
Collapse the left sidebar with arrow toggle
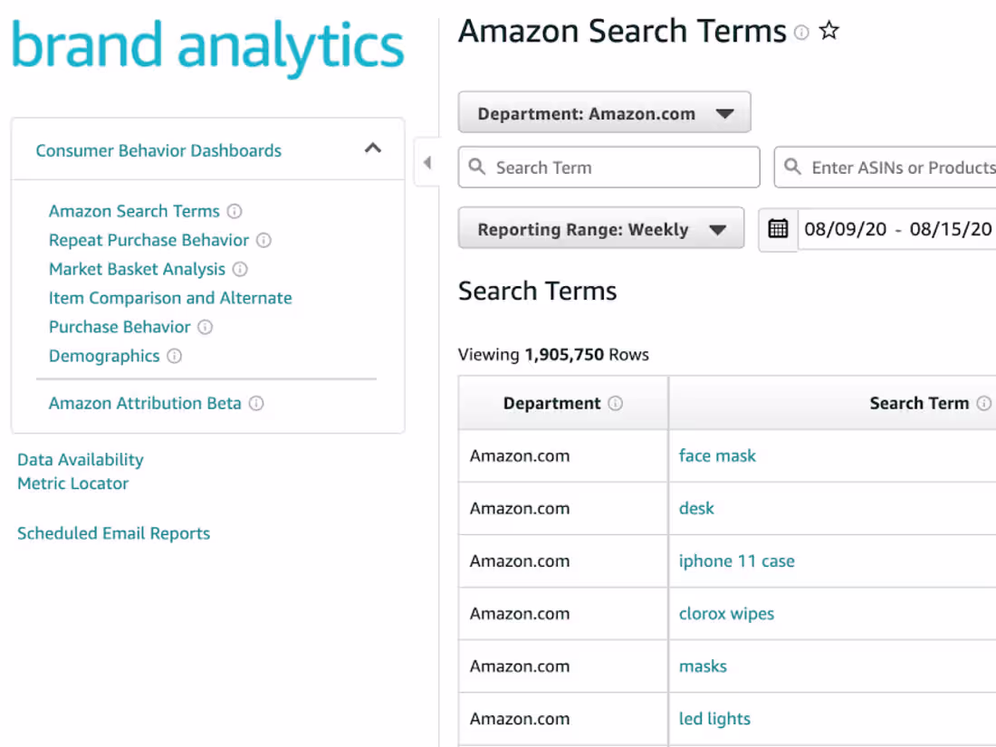tap(426, 163)
